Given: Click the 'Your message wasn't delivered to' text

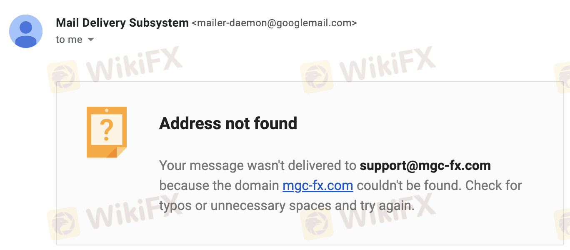Looking at the screenshot, I should (x=258, y=165).
